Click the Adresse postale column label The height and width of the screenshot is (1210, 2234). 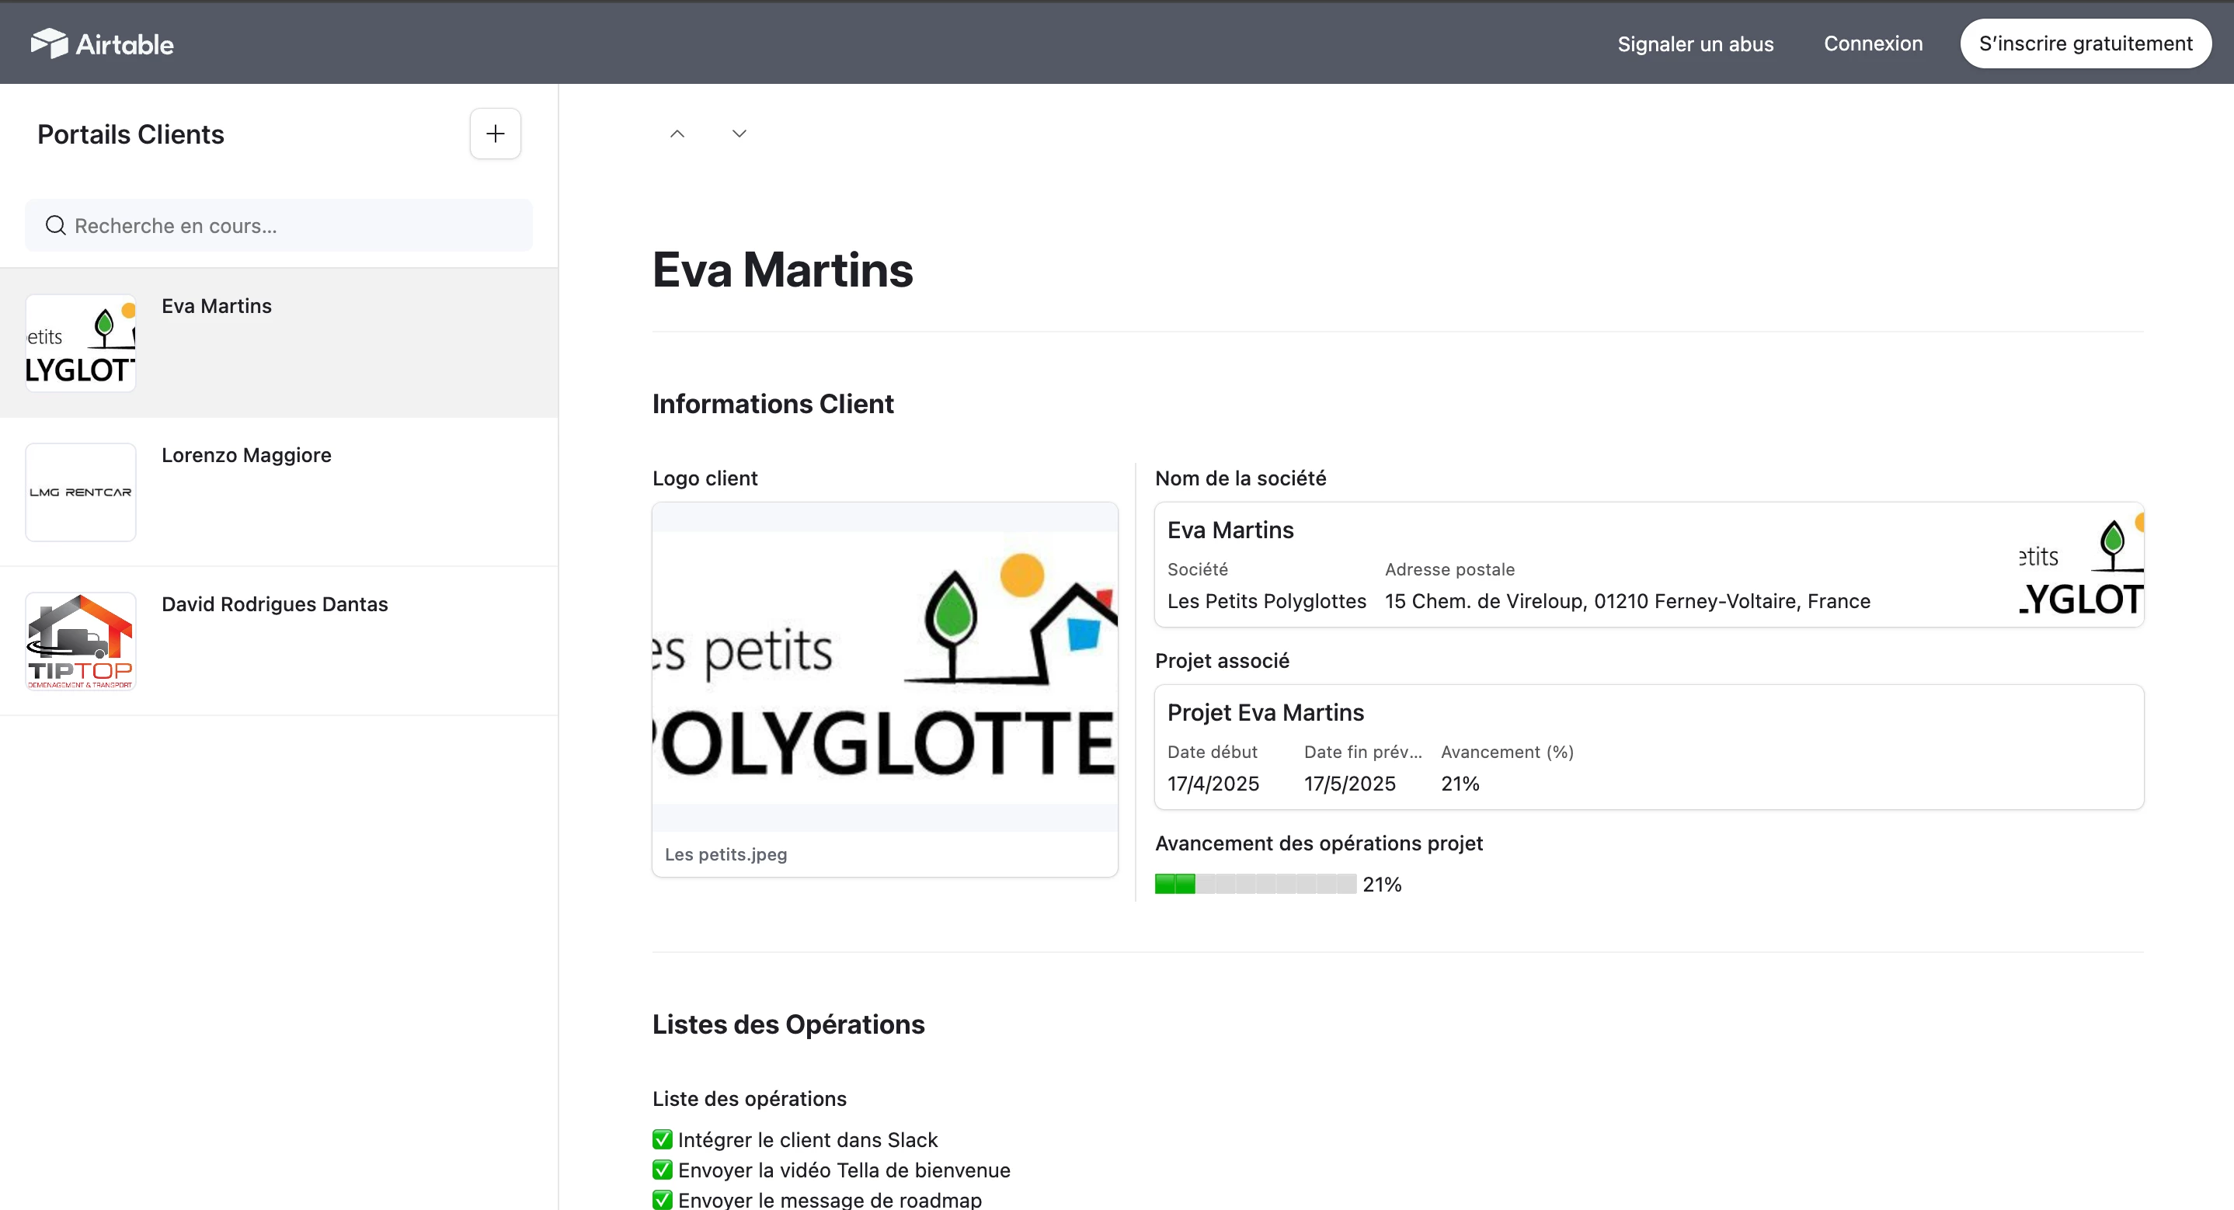(1450, 569)
